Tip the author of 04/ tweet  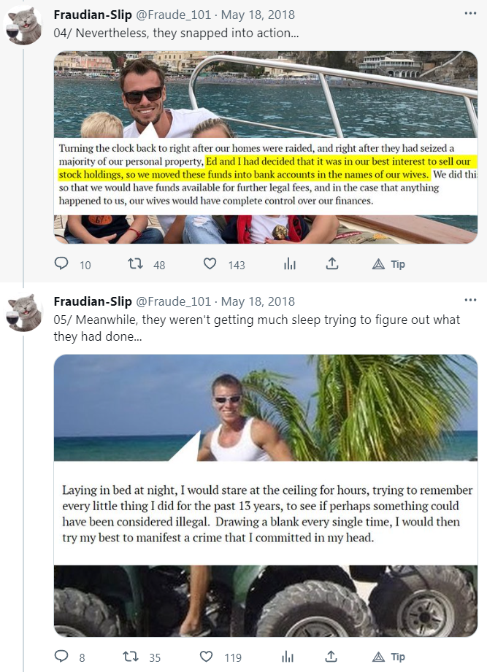pyautogui.click(x=388, y=264)
